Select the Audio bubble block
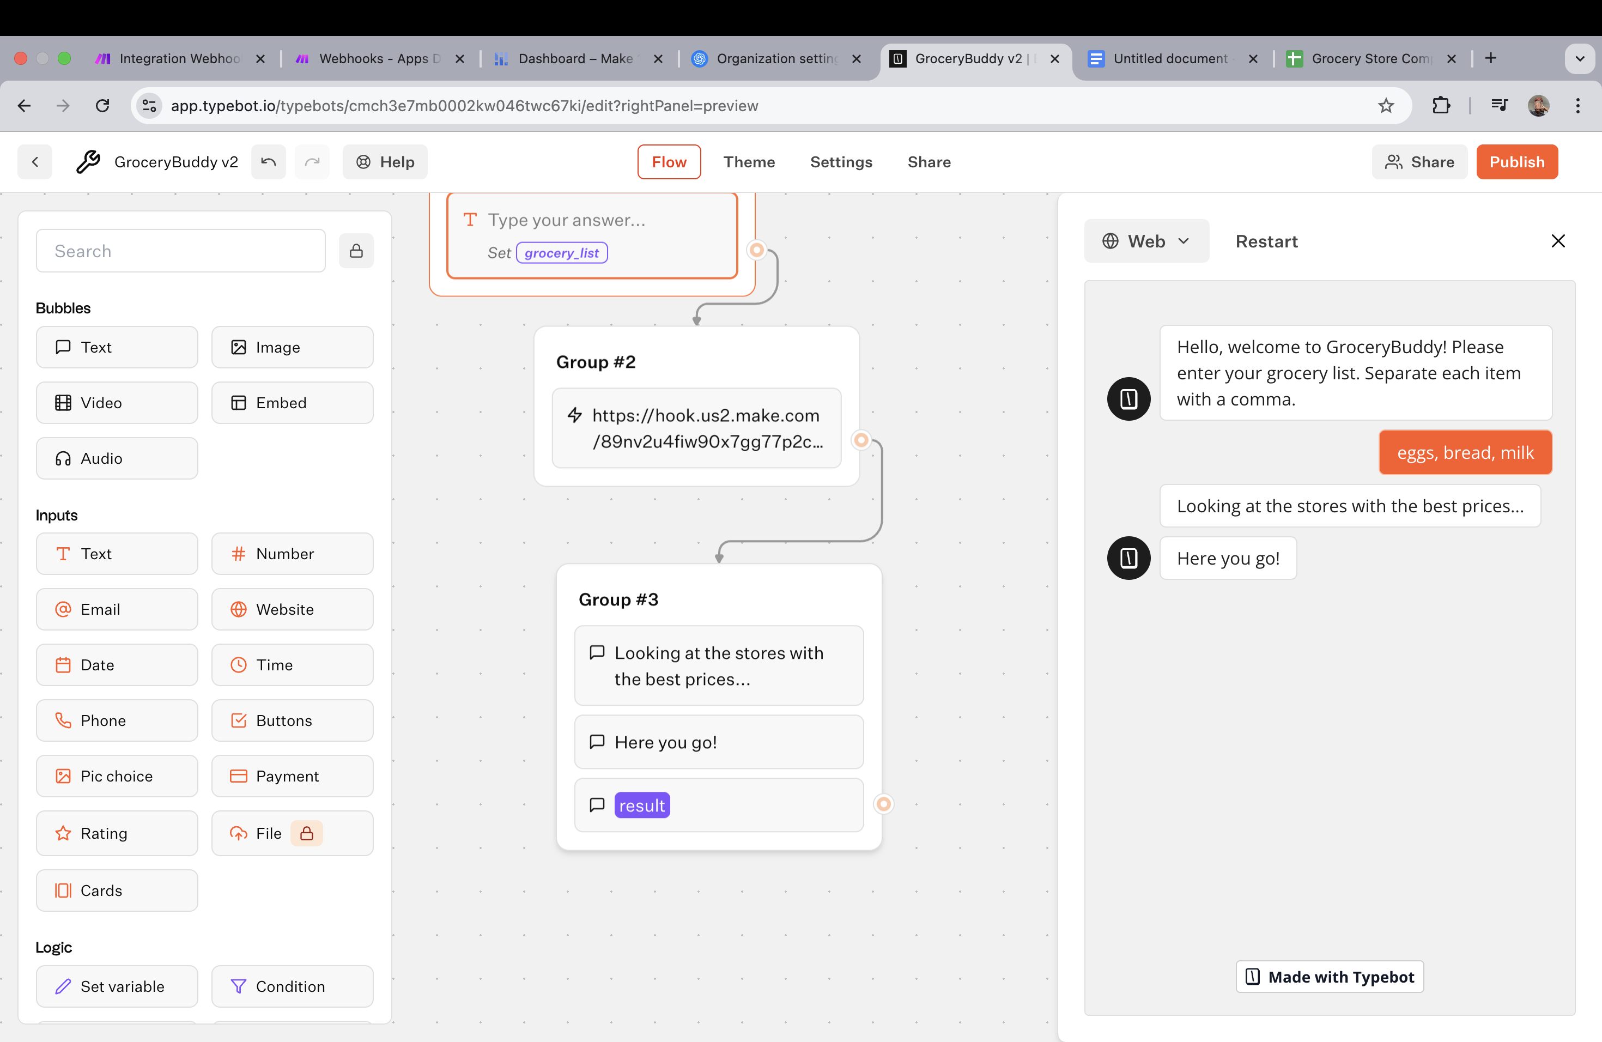 click(117, 458)
